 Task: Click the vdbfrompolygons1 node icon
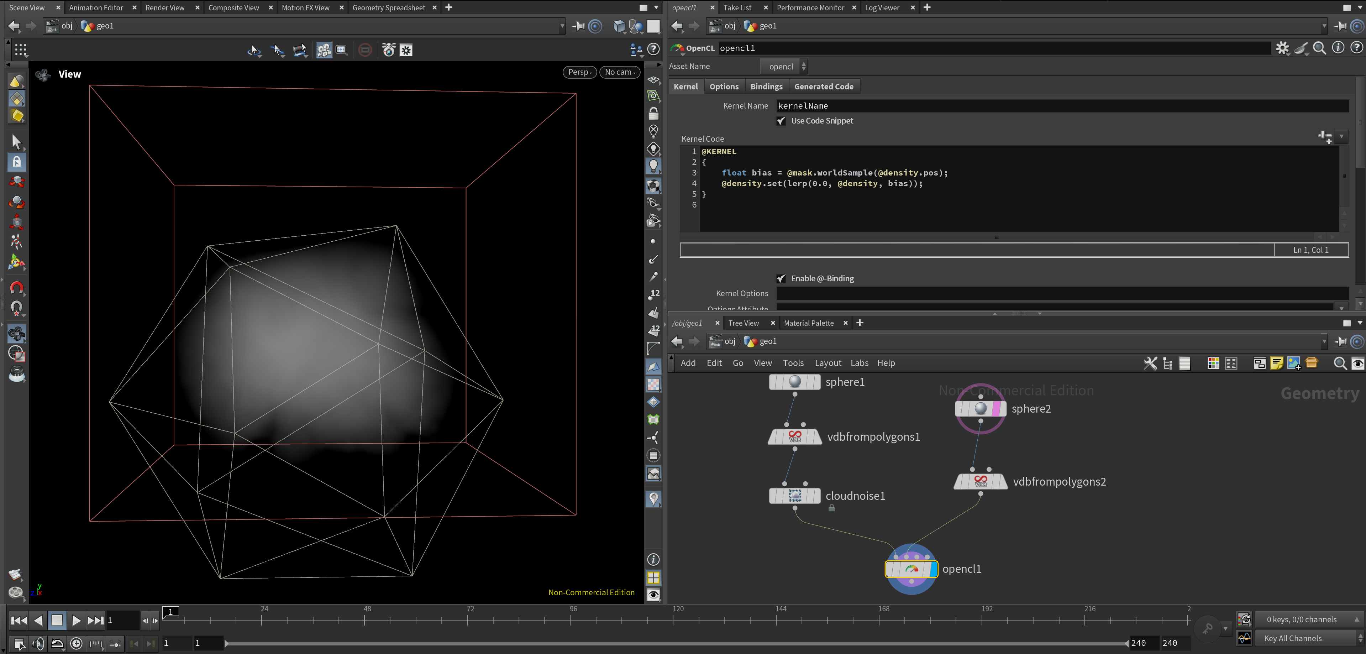click(794, 436)
